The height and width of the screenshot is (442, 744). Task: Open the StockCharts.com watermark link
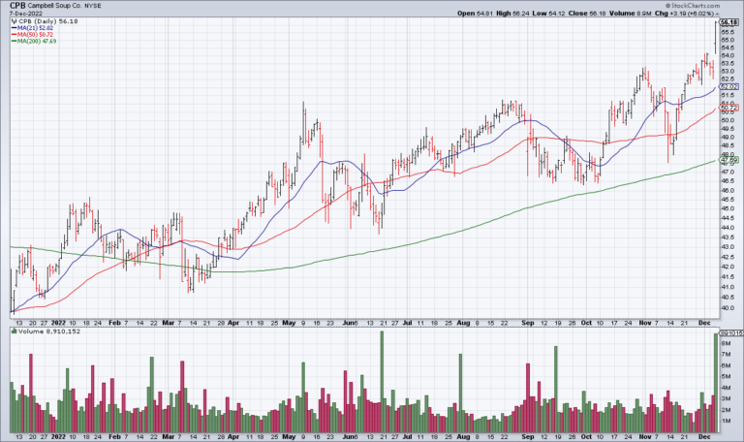point(693,6)
